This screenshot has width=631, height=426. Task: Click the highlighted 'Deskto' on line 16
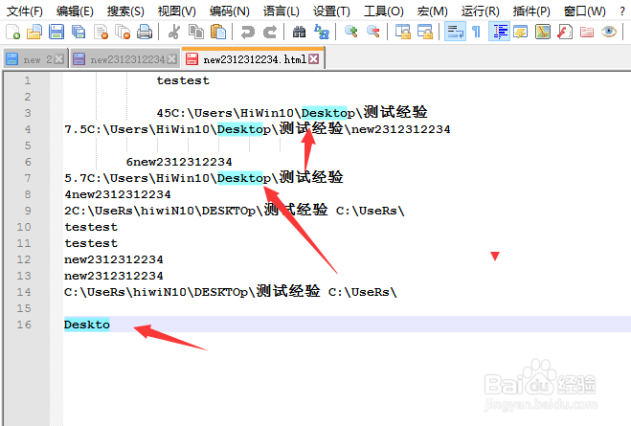(x=87, y=325)
